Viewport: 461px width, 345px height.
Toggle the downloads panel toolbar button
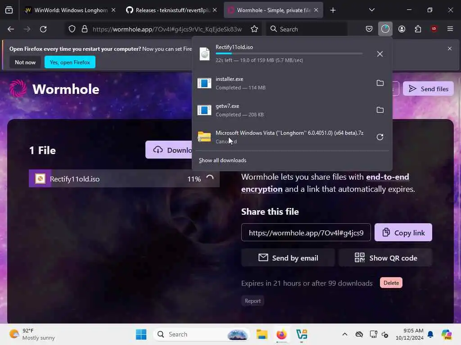(x=385, y=29)
